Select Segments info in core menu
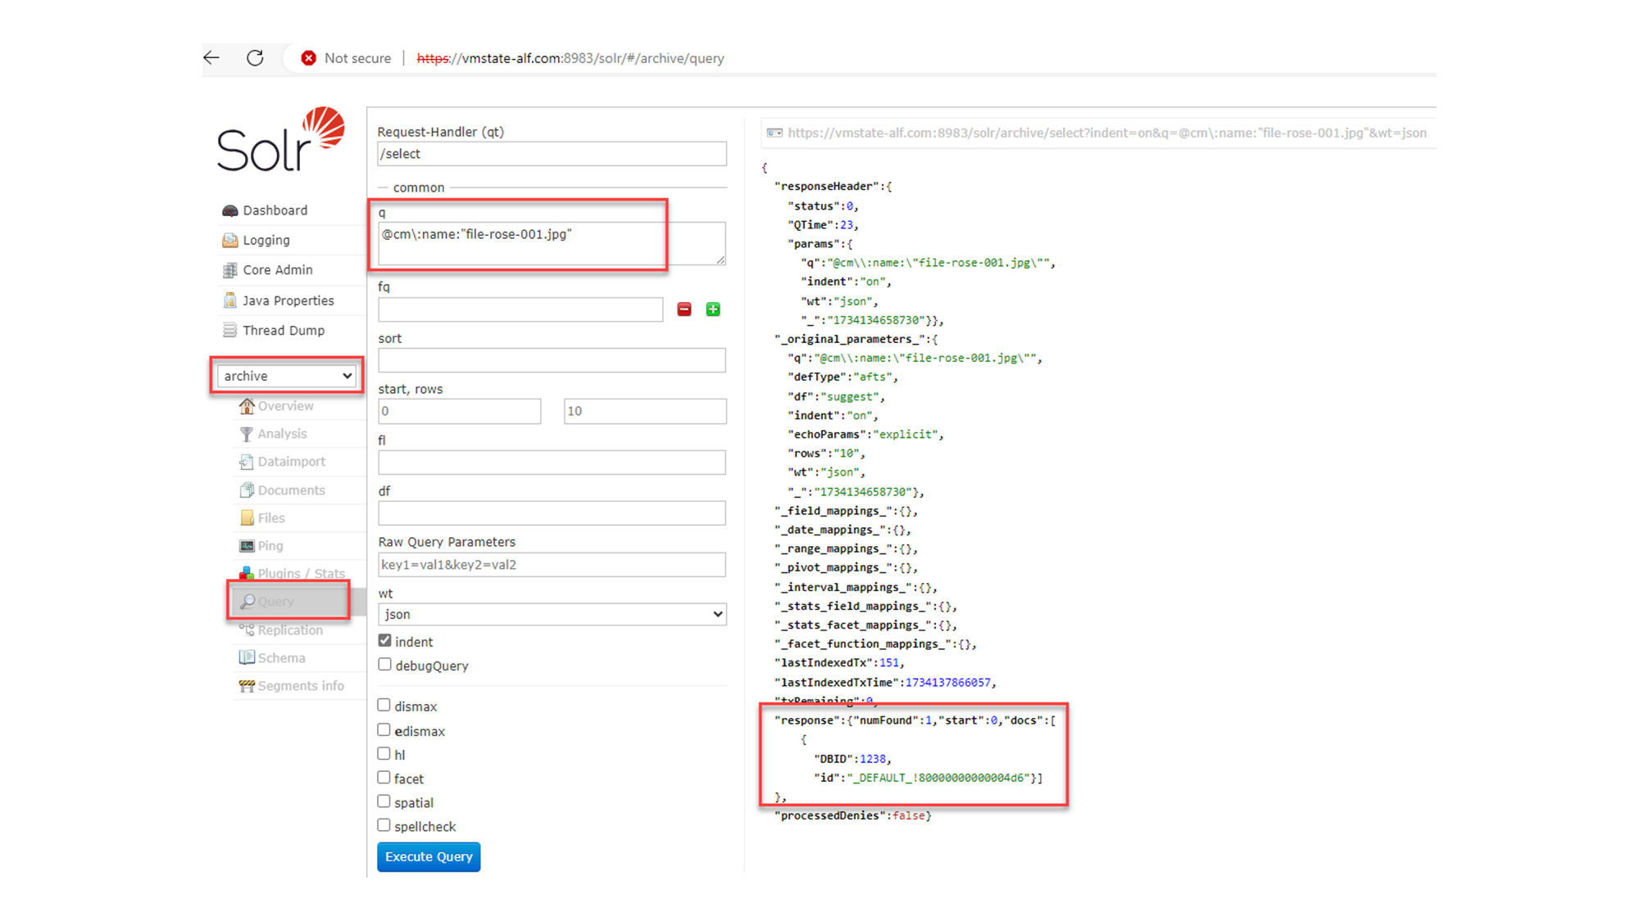The image size is (1639, 921). (301, 686)
